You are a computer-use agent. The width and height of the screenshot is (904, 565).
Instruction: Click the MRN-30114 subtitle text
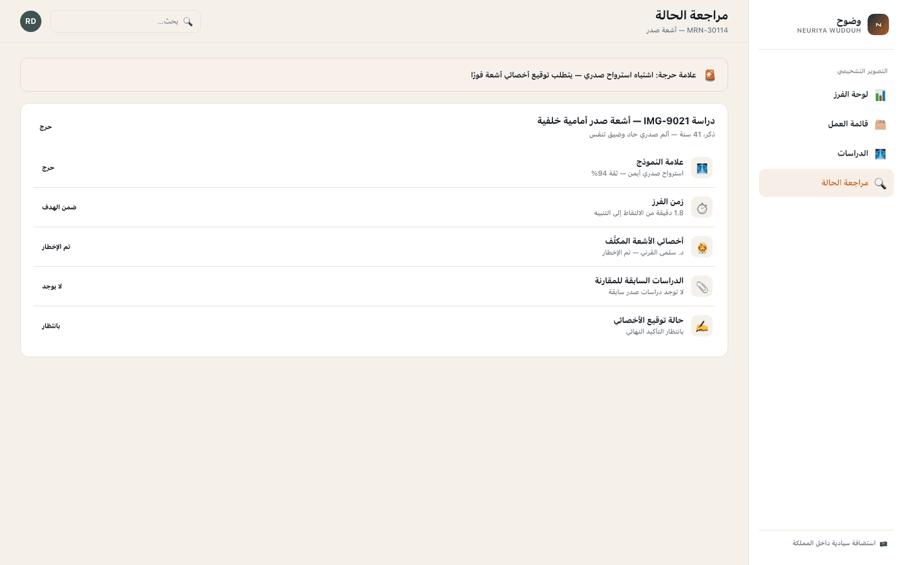tap(687, 30)
